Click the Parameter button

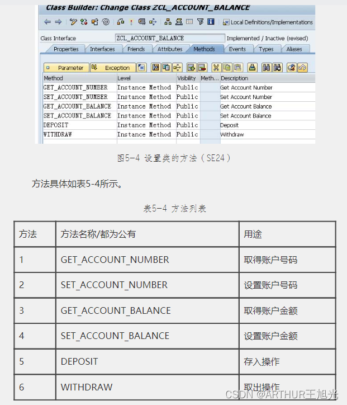coord(66,68)
